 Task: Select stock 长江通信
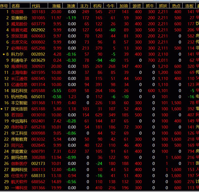coord(19,79)
